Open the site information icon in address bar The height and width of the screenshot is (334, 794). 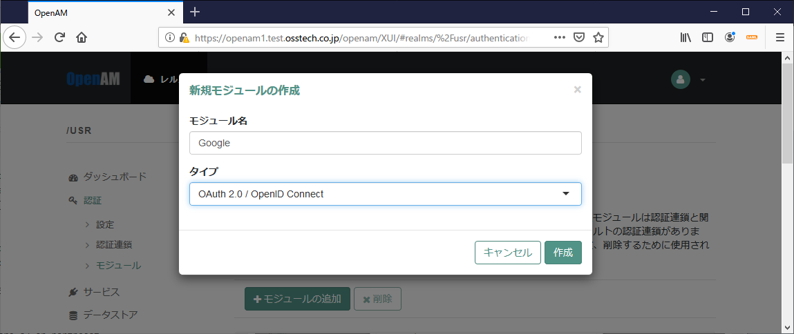[171, 37]
